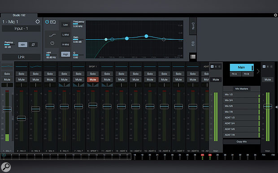Open the list view icon below EQ tab

pos(193,57)
